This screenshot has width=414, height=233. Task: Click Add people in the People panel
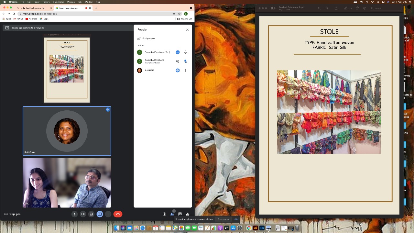(148, 38)
